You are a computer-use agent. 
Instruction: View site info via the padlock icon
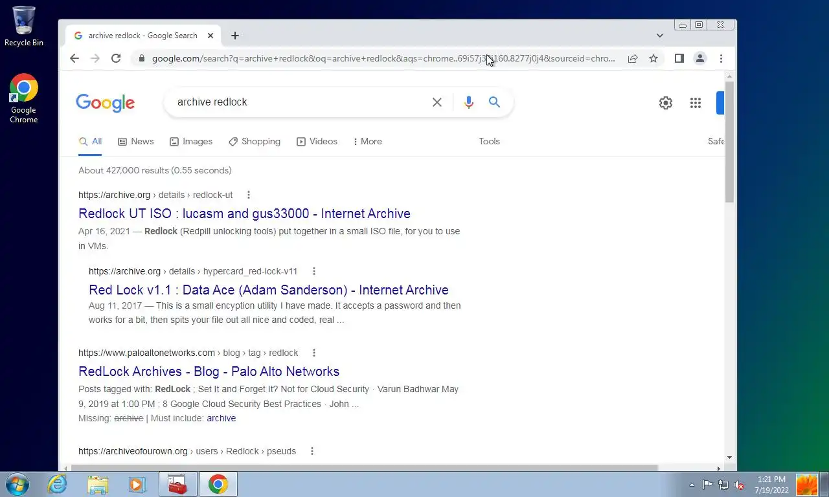point(141,58)
